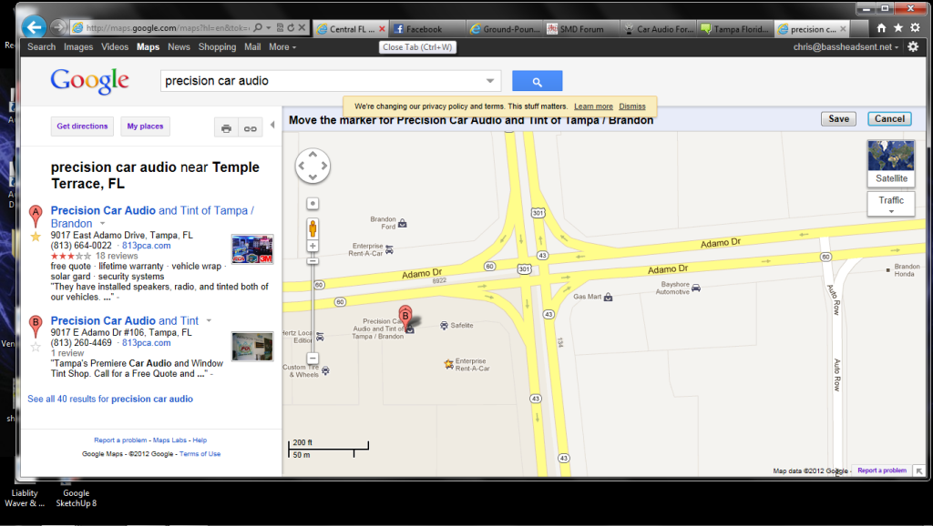
Task: Switch to the Facebook browser tab
Action: (x=424, y=29)
